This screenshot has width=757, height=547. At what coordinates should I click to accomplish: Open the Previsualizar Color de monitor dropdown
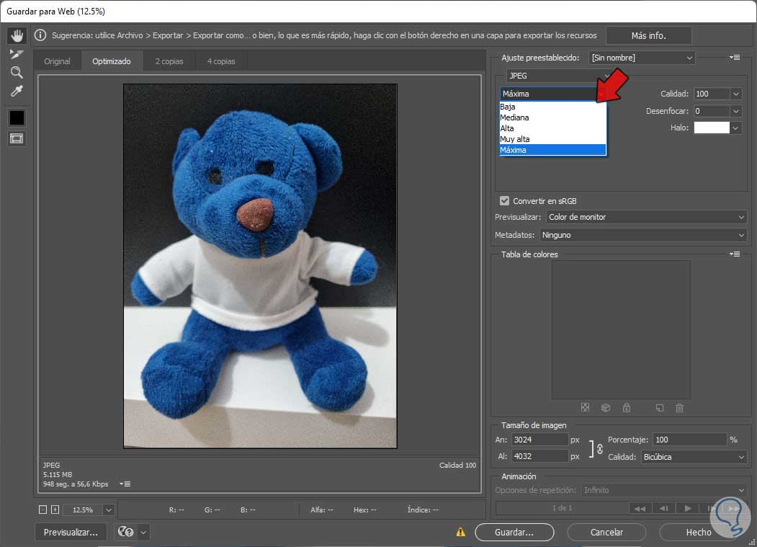(x=647, y=217)
